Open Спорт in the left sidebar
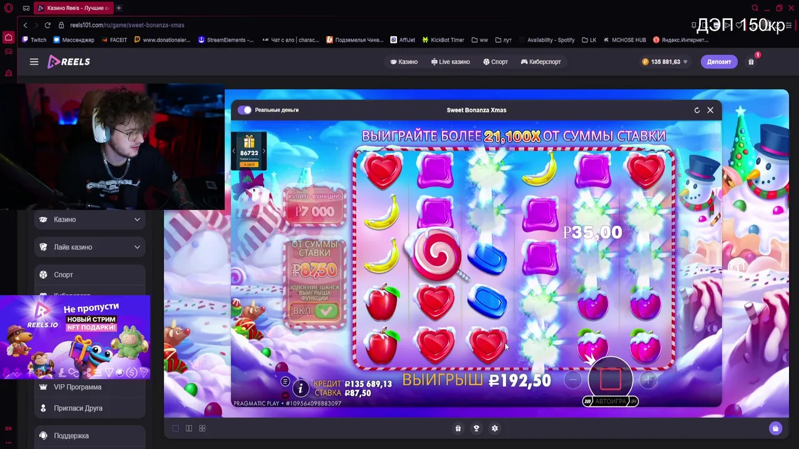The image size is (799, 449). pyautogui.click(x=90, y=274)
